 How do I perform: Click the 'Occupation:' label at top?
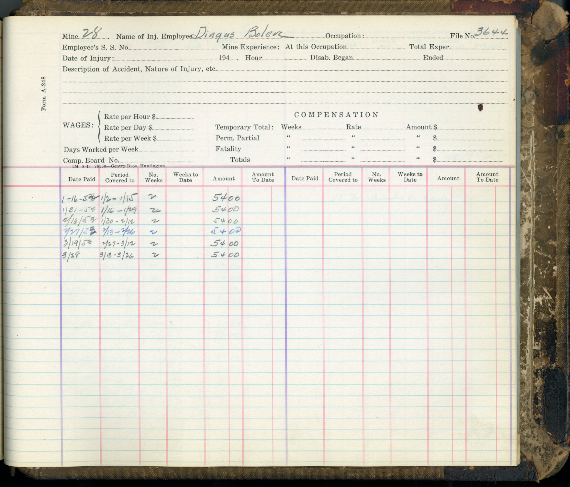coord(345,36)
